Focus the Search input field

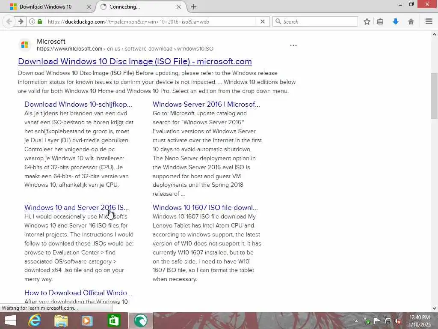[x=315, y=21]
